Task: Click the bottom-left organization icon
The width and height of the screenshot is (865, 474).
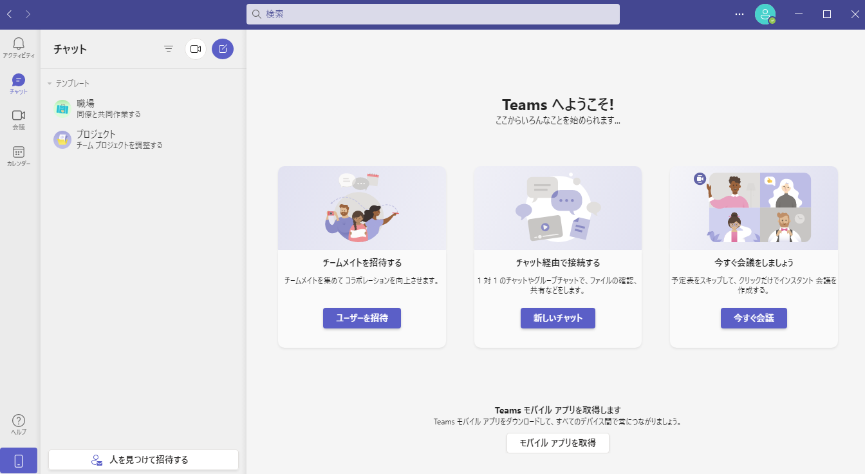Action: pyautogui.click(x=18, y=460)
